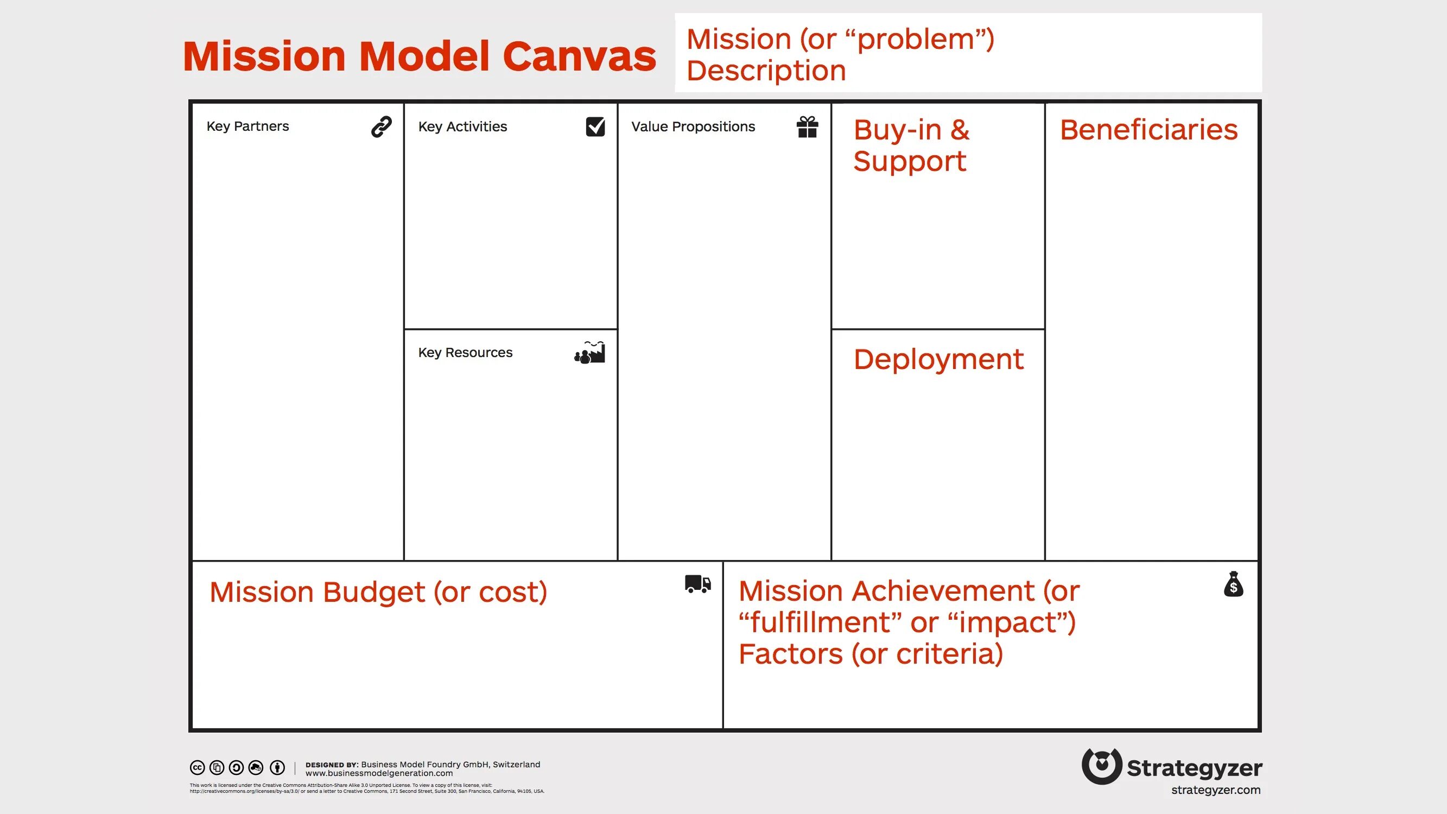Click the Value Propositions gift icon
The image size is (1447, 814).
pyautogui.click(x=811, y=127)
